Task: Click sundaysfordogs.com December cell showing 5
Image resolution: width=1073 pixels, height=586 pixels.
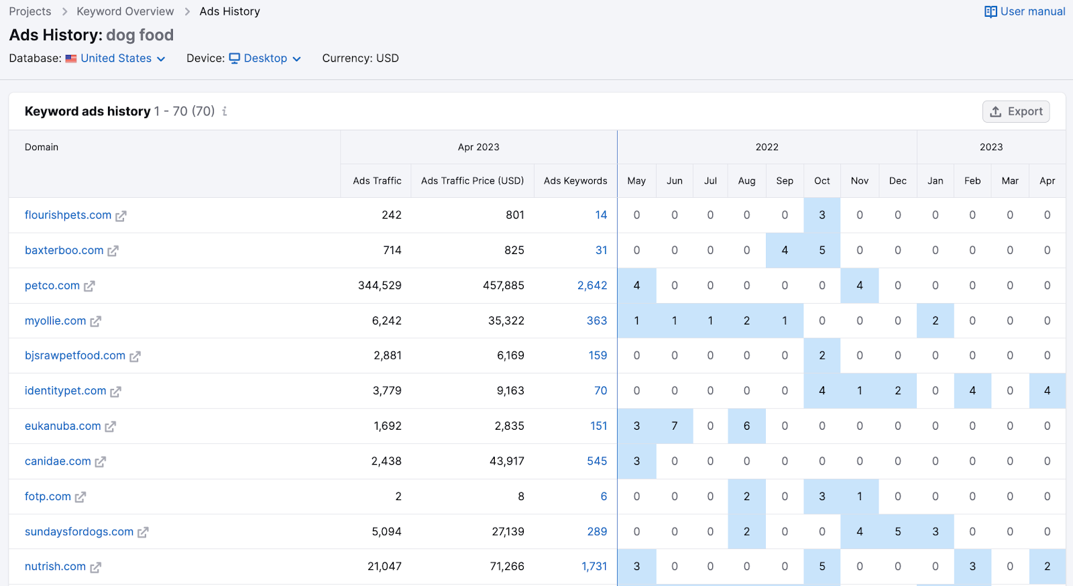Action: coord(898,532)
